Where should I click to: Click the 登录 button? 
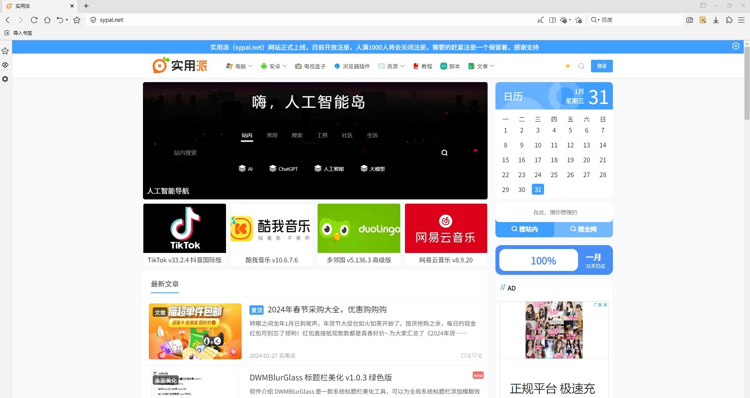(602, 66)
